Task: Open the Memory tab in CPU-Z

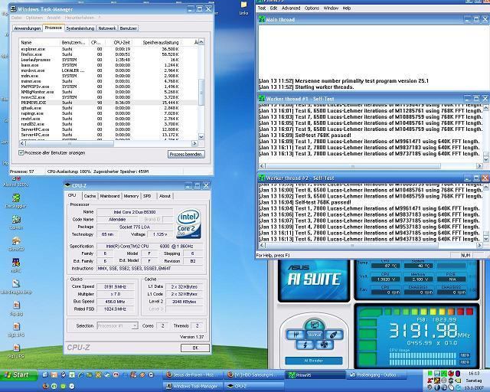Action: [131, 196]
